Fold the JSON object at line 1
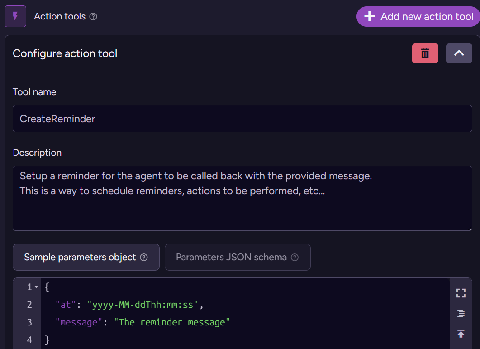 point(36,287)
